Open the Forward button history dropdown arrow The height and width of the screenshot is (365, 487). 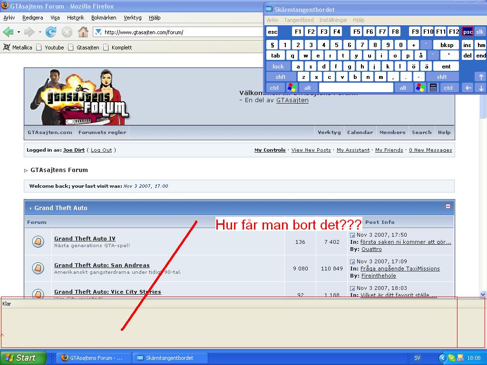(x=40, y=32)
